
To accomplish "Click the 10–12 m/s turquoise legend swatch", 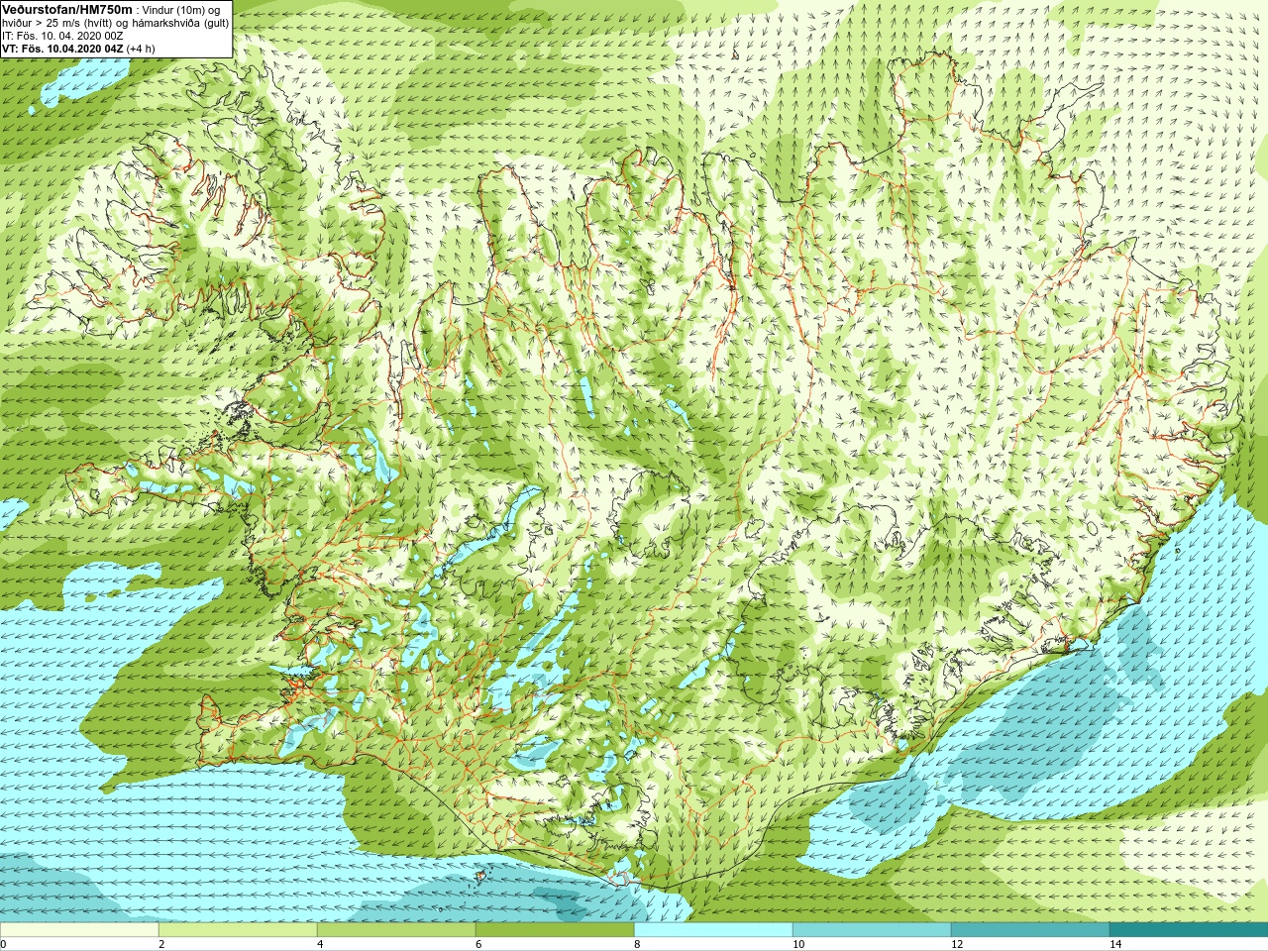I will pos(872,930).
